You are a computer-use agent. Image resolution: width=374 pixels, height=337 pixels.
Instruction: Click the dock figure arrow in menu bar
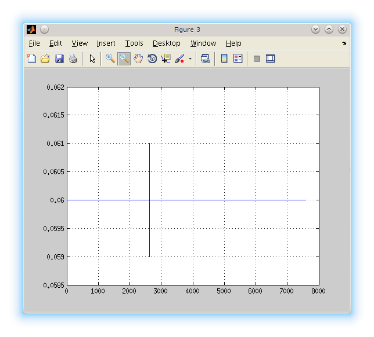point(344,43)
